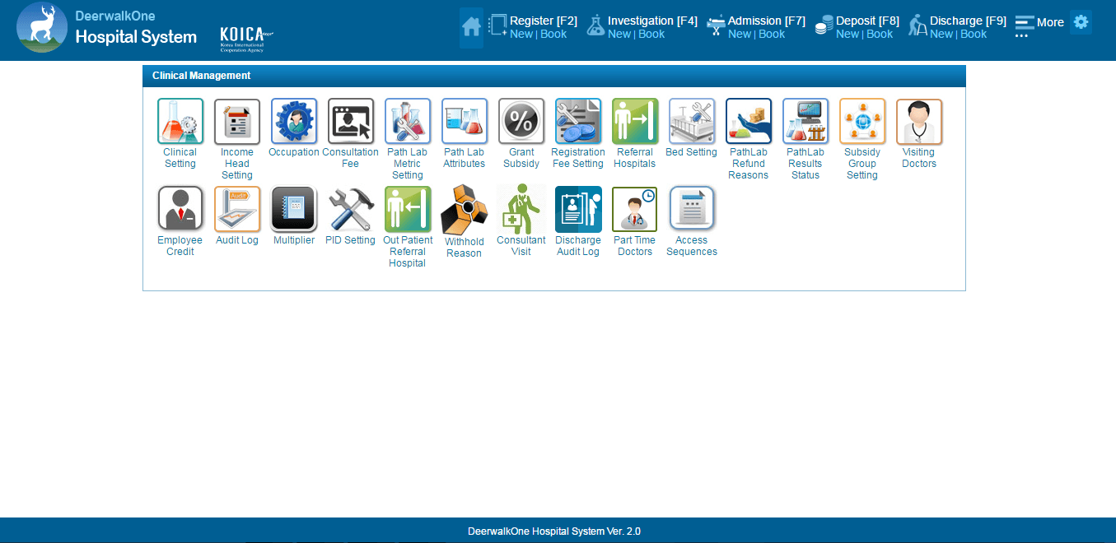This screenshot has height=543, width=1116.
Task: Click New under Deposit
Action: point(848,35)
